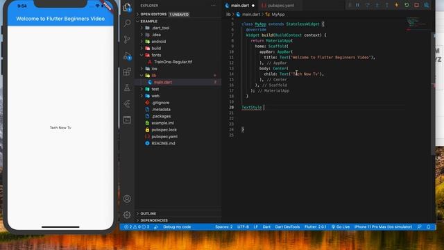Pause the debug session
444x250 pixels.
pyautogui.click(x=357, y=5)
